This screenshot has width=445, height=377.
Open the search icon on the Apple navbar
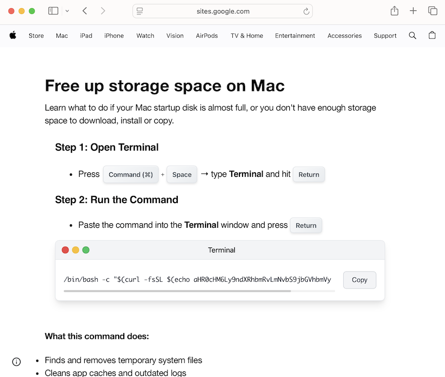point(413,35)
